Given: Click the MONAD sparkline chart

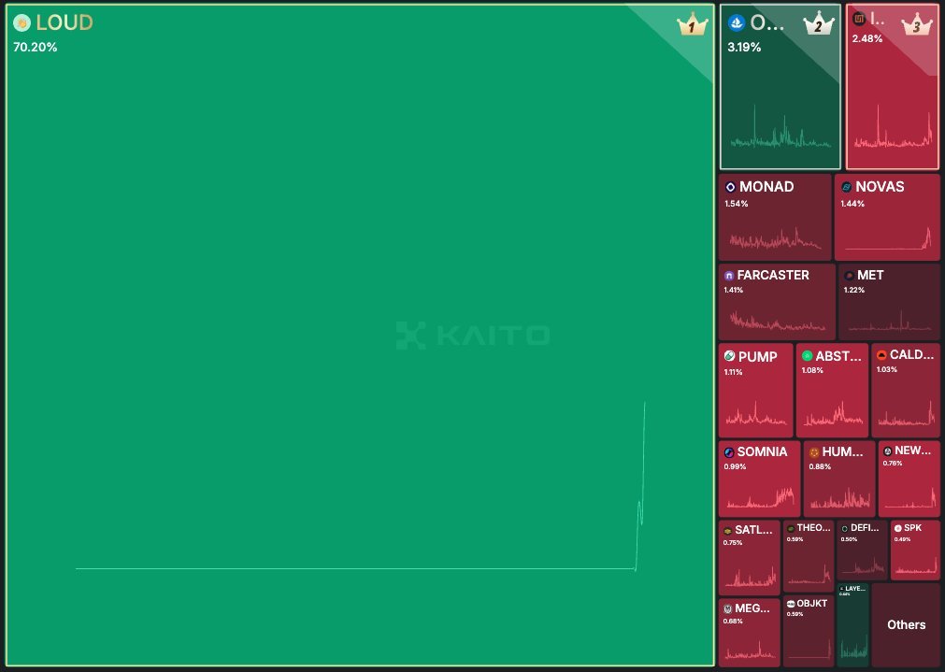Looking at the screenshot, I should (x=775, y=238).
